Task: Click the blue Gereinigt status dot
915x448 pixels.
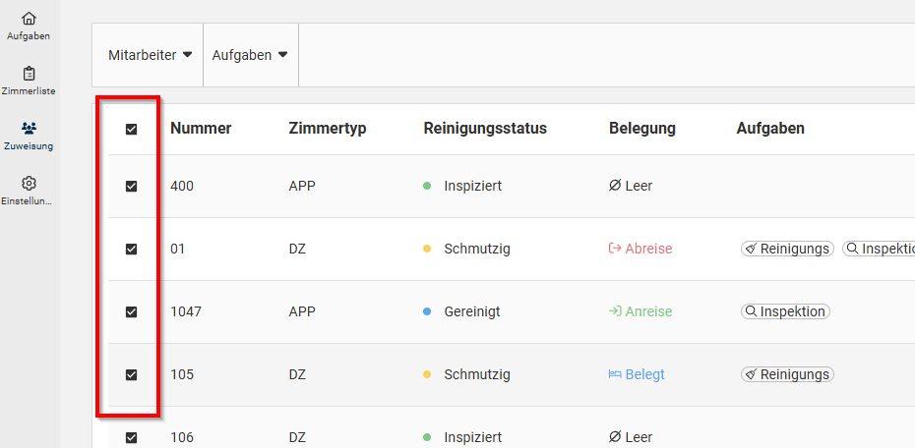Action: pos(427,311)
